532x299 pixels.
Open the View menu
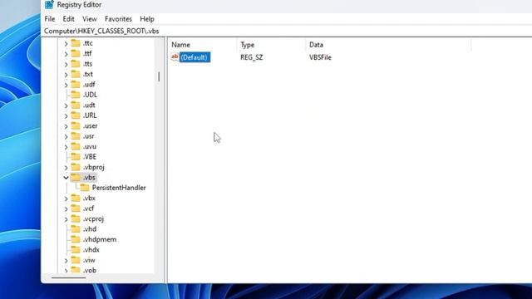click(90, 19)
